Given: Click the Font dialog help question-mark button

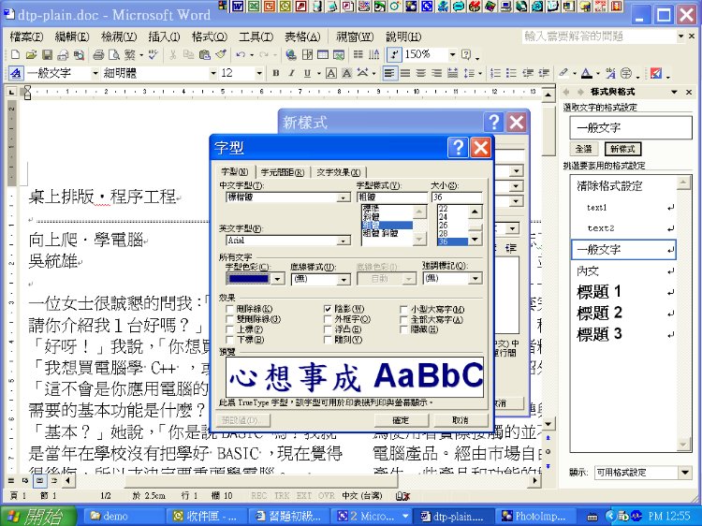Looking at the screenshot, I should point(458,147).
